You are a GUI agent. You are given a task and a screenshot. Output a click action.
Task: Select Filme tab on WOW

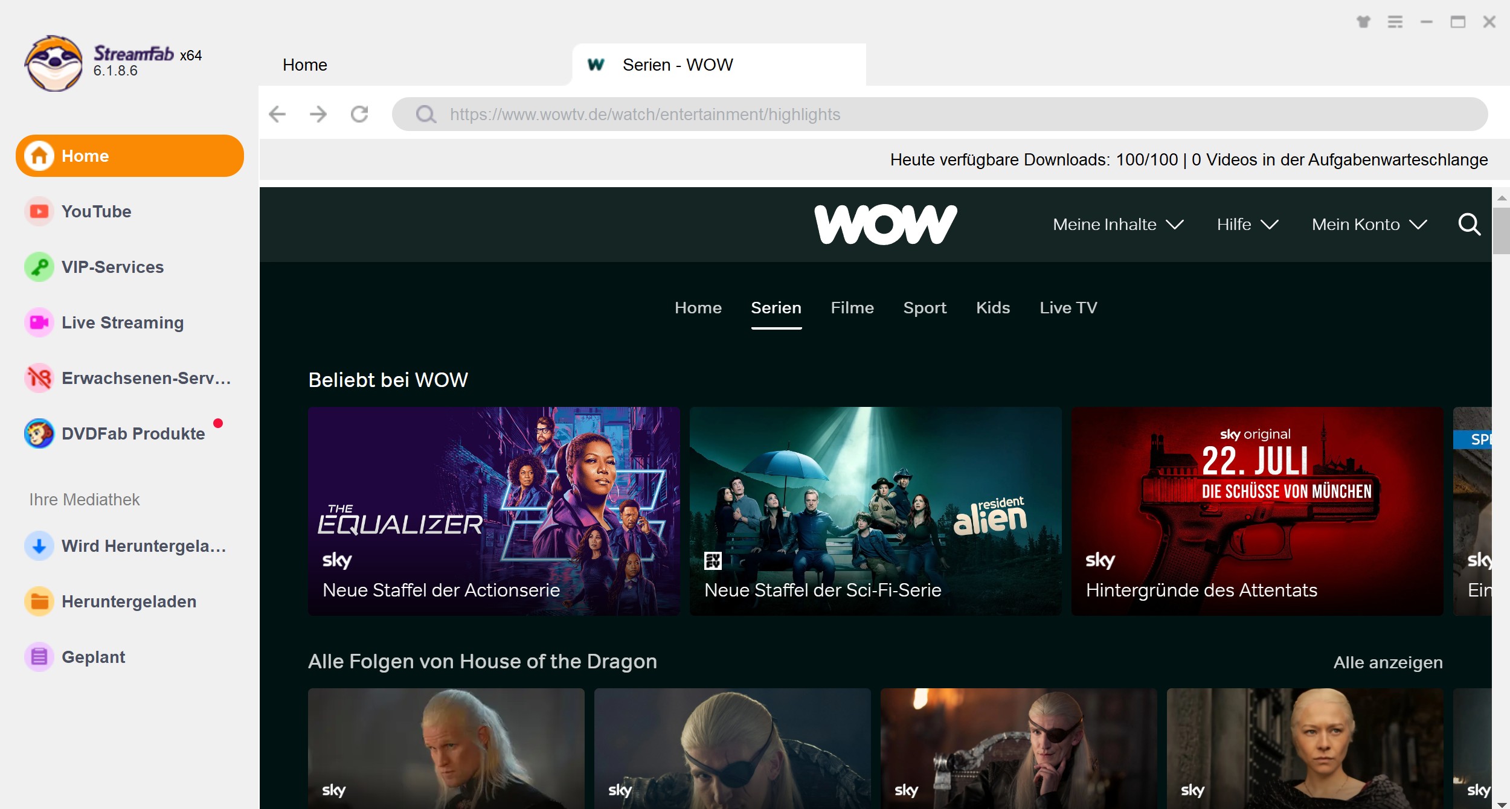coord(853,308)
